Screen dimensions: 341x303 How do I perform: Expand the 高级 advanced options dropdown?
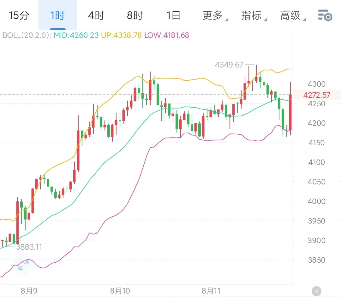point(292,16)
